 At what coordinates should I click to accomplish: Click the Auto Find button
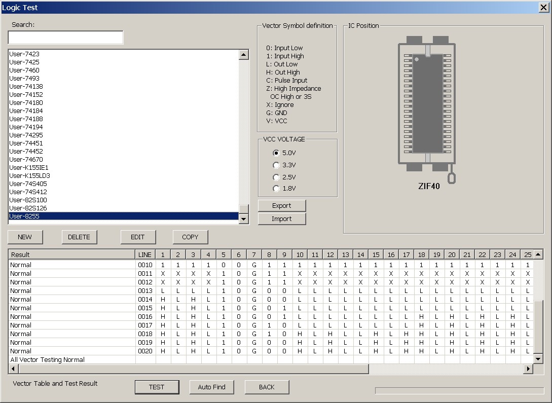click(x=211, y=387)
